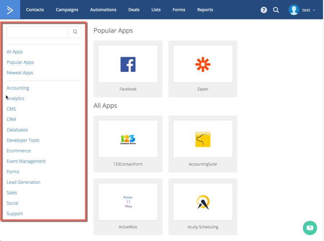Click the 123ContactForm logo
324x241 pixels.
coord(128,140)
